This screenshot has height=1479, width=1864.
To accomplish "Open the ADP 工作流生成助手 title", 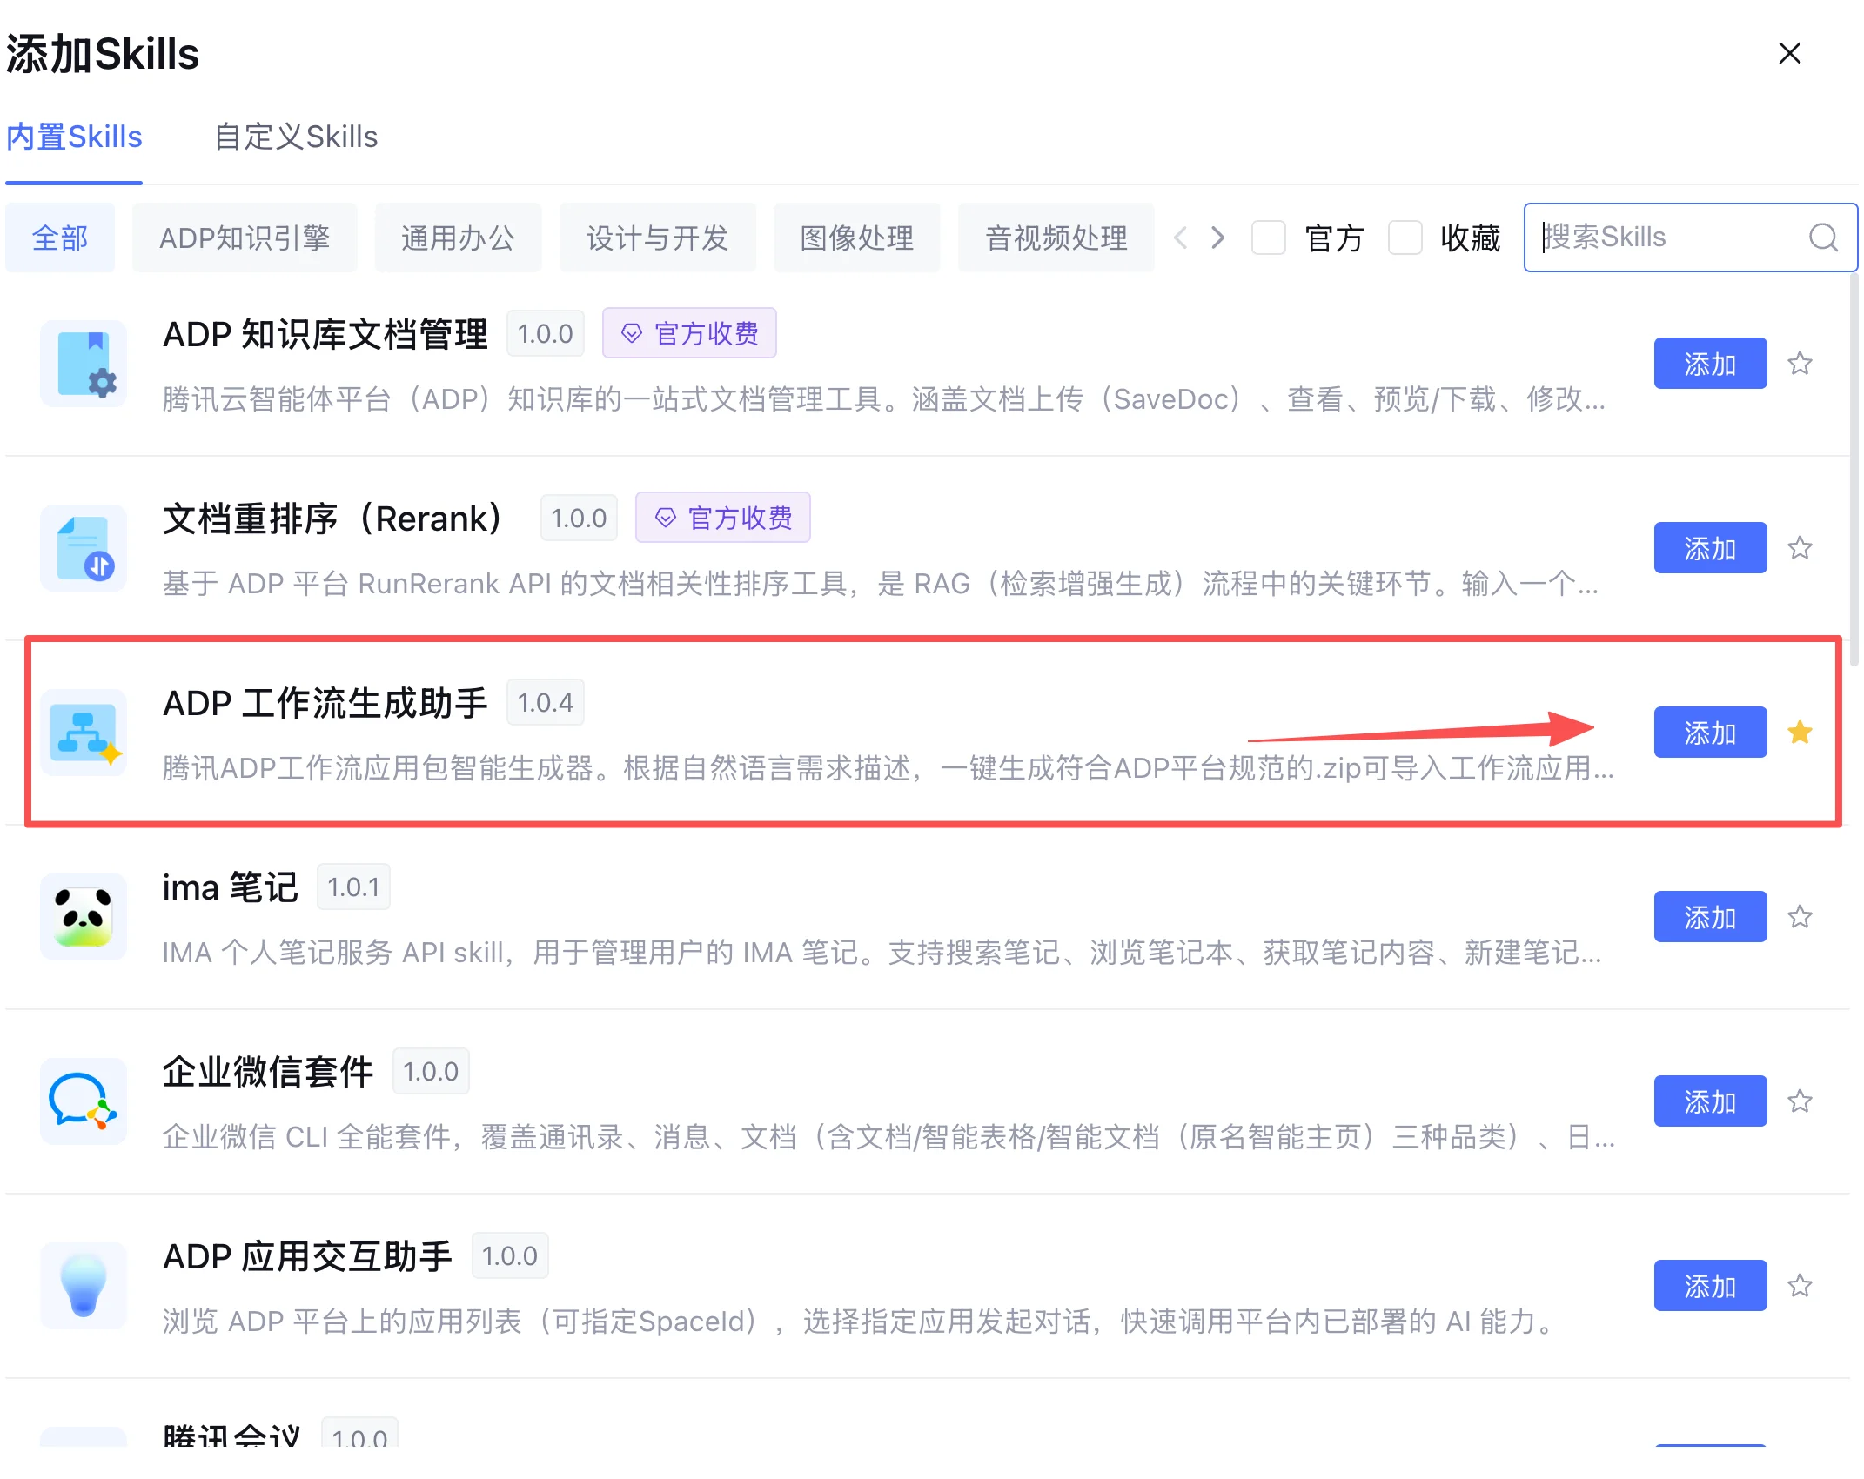I will [x=325, y=703].
